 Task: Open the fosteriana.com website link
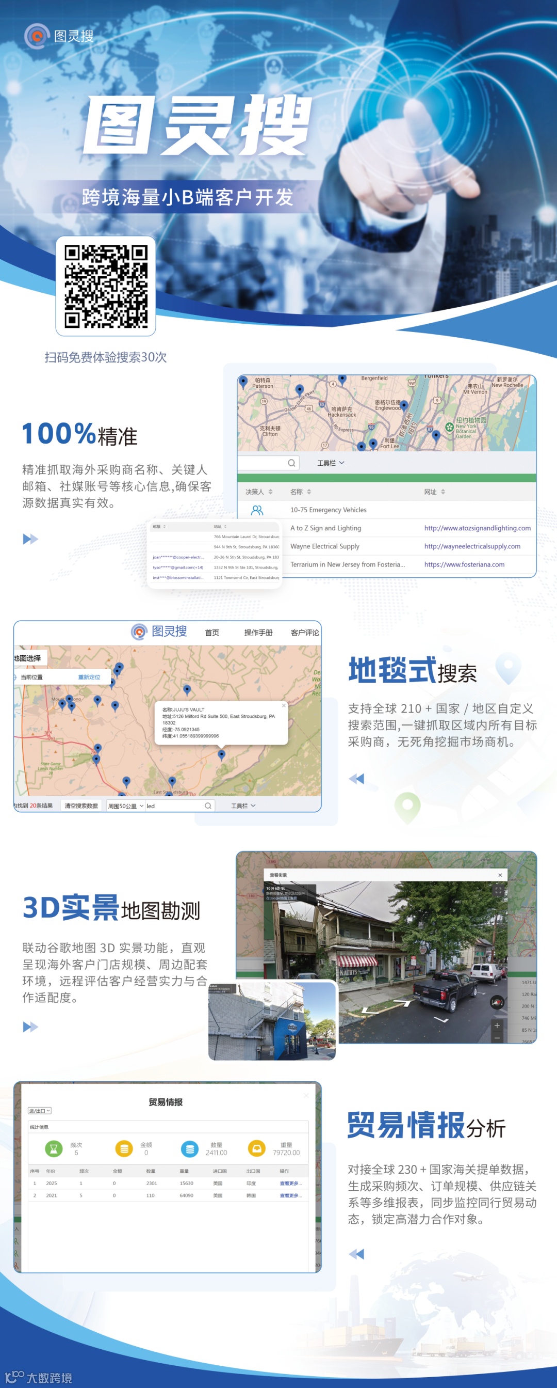click(x=464, y=565)
